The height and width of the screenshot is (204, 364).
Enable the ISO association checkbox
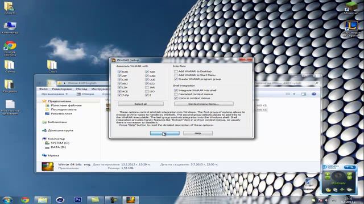(x=147, y=91)
